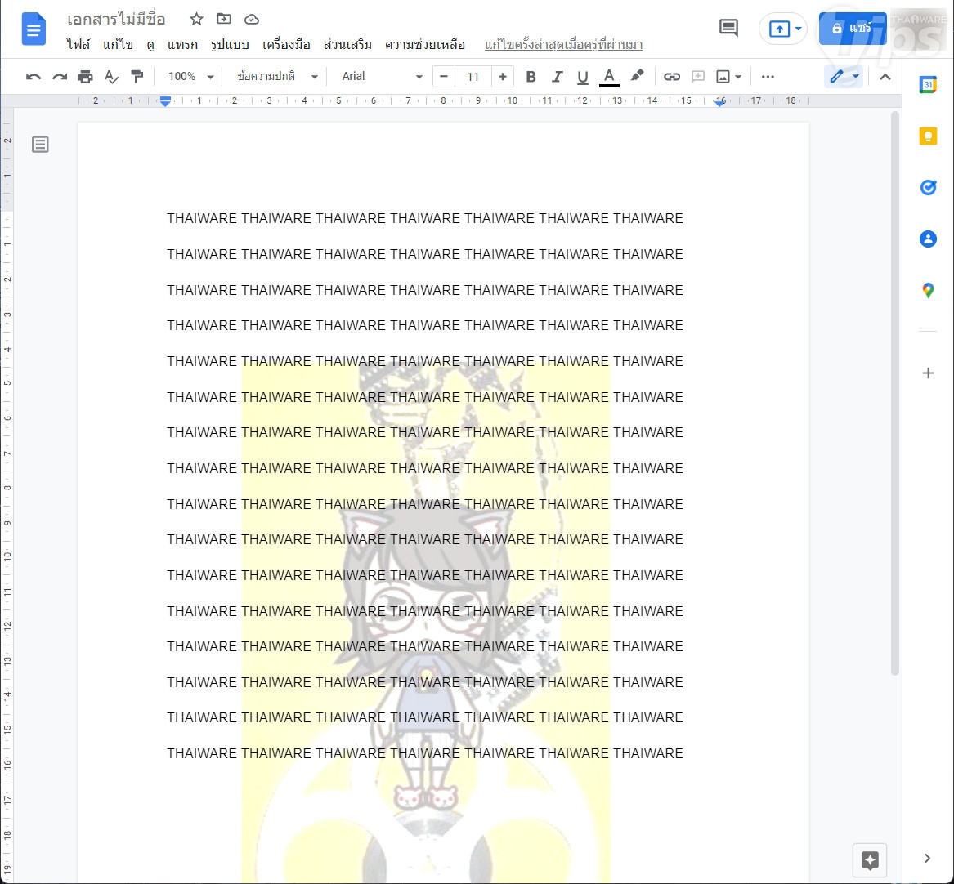Increase the font size

(503, 77)
